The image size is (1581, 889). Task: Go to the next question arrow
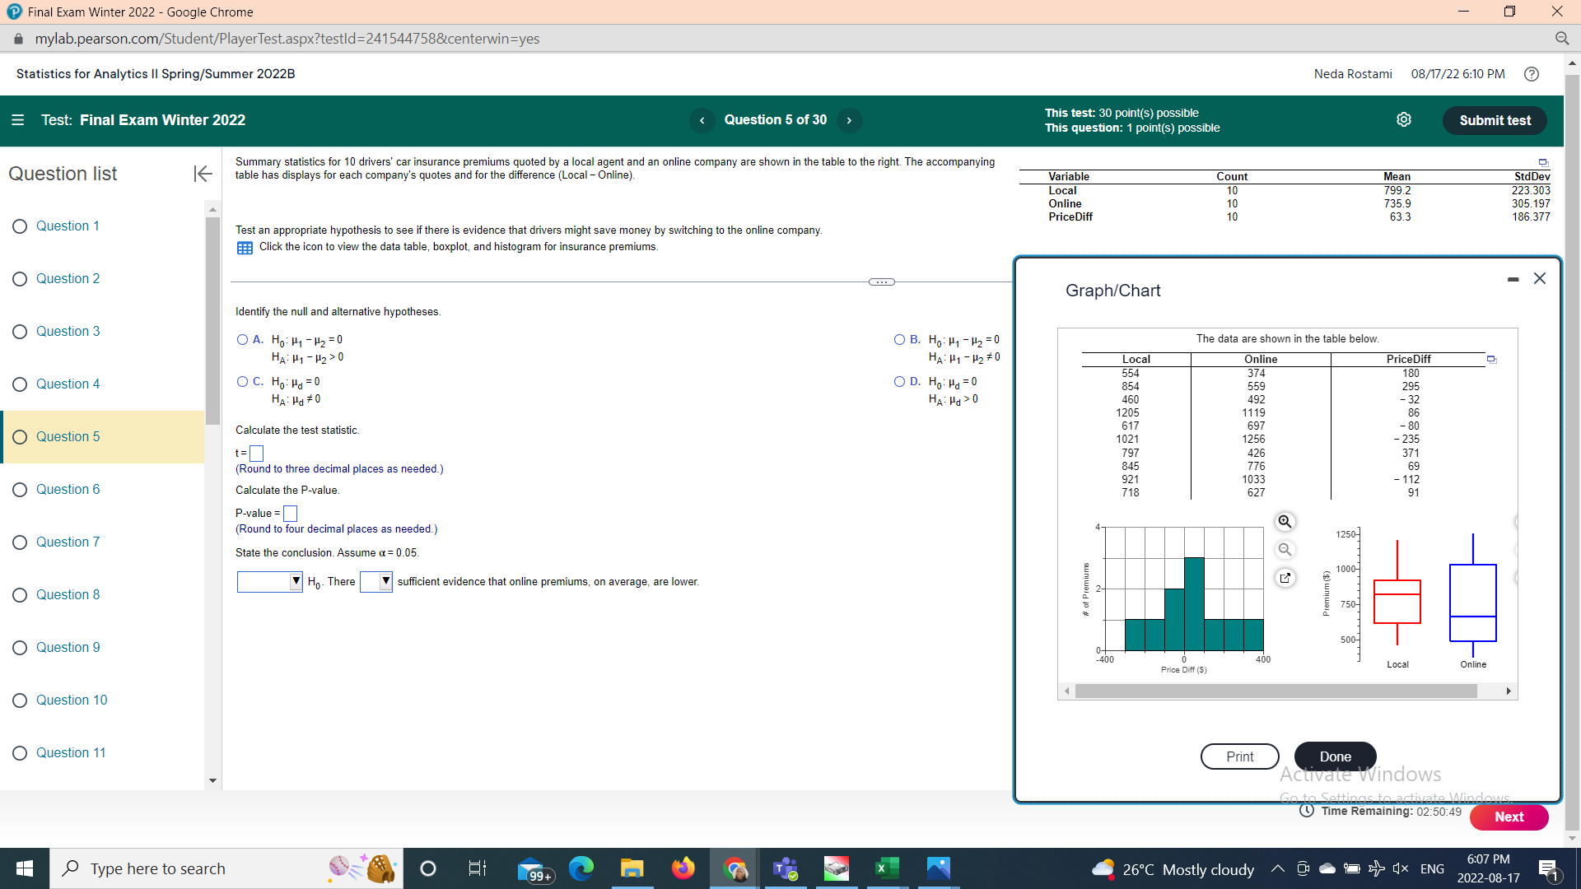tap(849, 120)
